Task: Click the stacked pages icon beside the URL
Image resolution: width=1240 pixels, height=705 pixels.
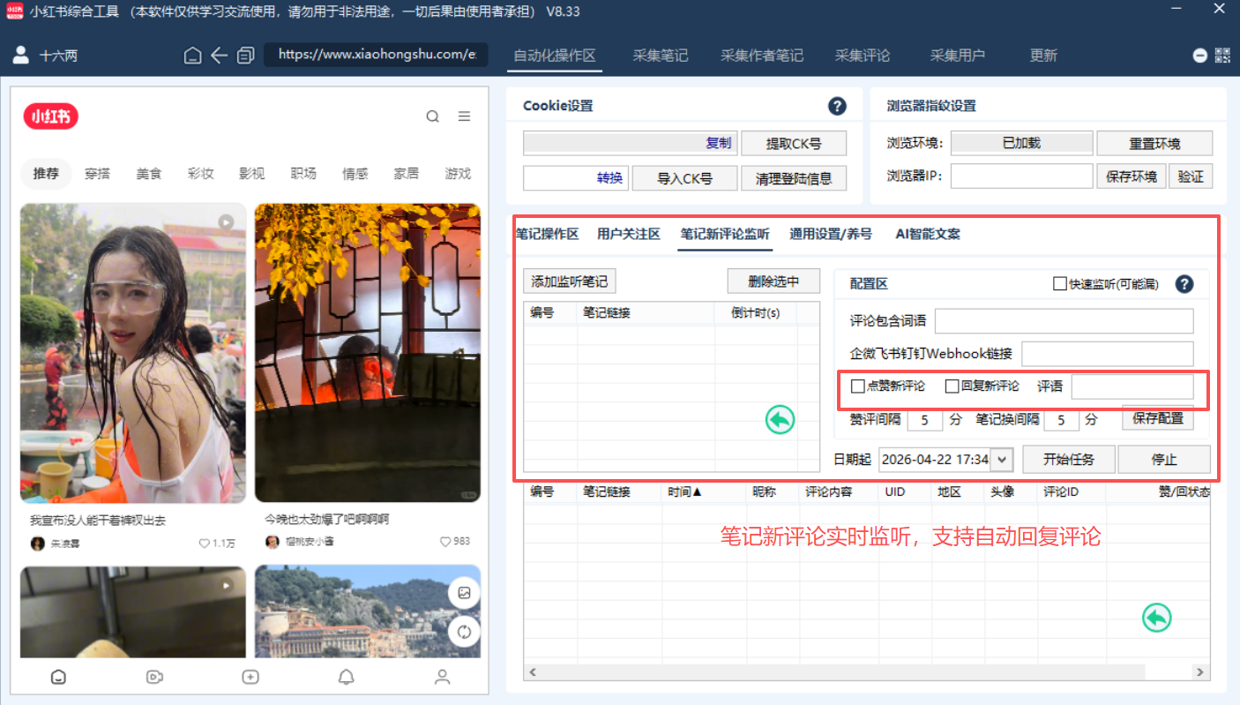Action: tap(245, 56)
